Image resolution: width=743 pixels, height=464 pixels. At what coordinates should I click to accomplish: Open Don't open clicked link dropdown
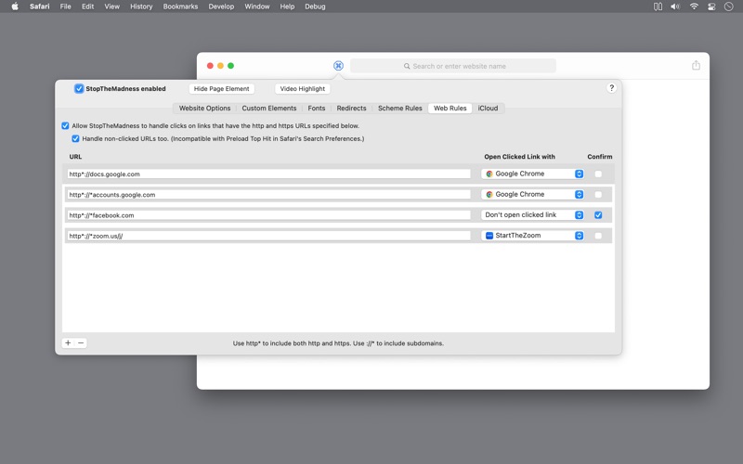[x=532, y=215]
